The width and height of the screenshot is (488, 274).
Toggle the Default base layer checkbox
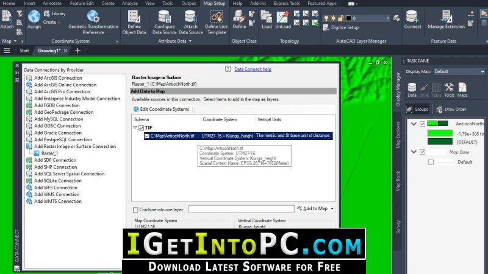click(431, 162)
